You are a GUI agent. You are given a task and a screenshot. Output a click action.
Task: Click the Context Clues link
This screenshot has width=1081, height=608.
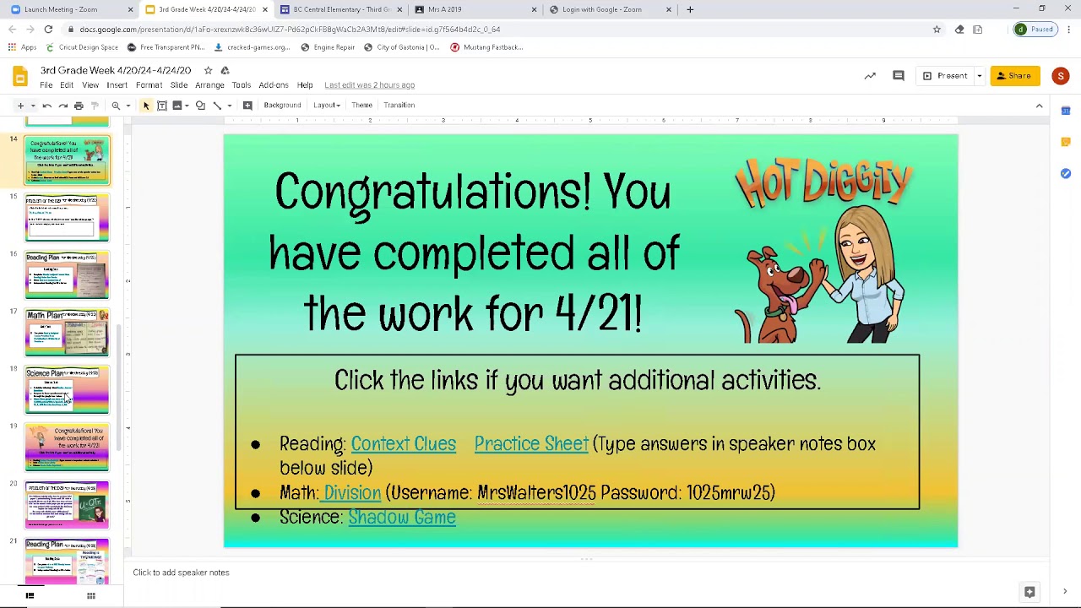403,444
